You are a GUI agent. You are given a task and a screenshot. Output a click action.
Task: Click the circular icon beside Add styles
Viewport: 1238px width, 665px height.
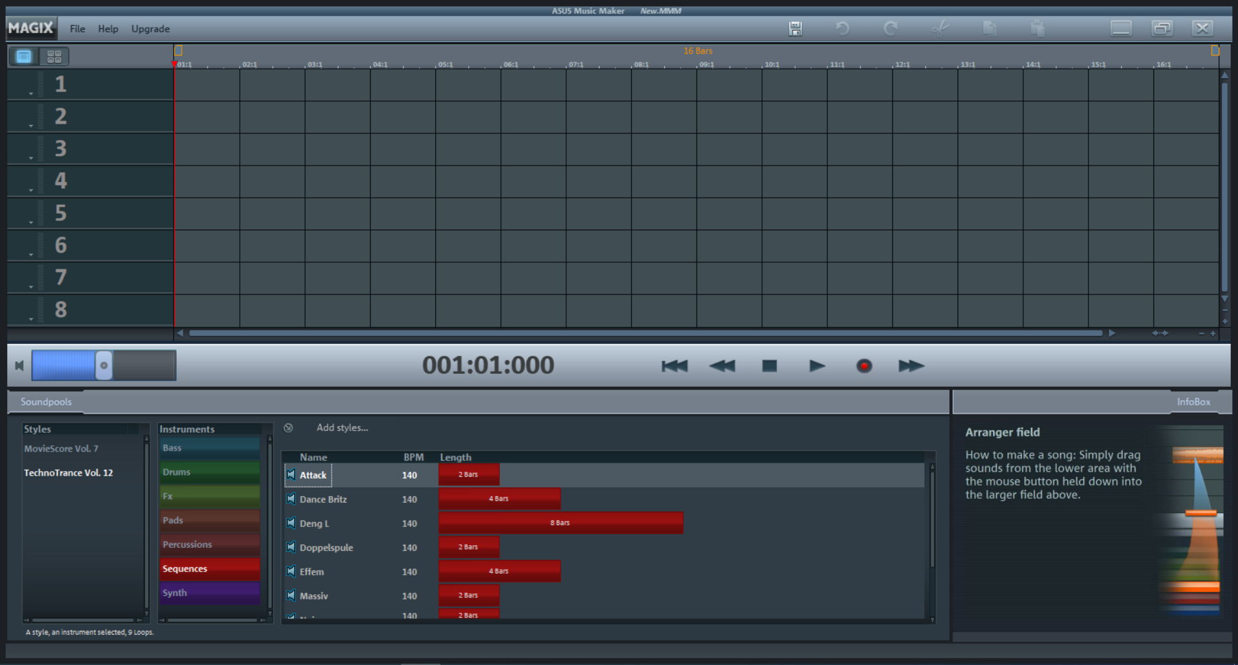[288, 428]
